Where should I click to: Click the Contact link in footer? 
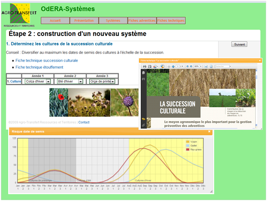click(x=84, y=122)
